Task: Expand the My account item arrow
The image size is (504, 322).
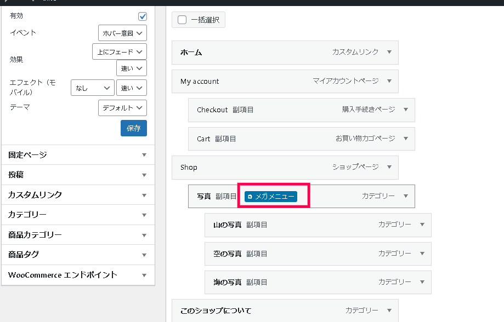Action: (389, 81)
